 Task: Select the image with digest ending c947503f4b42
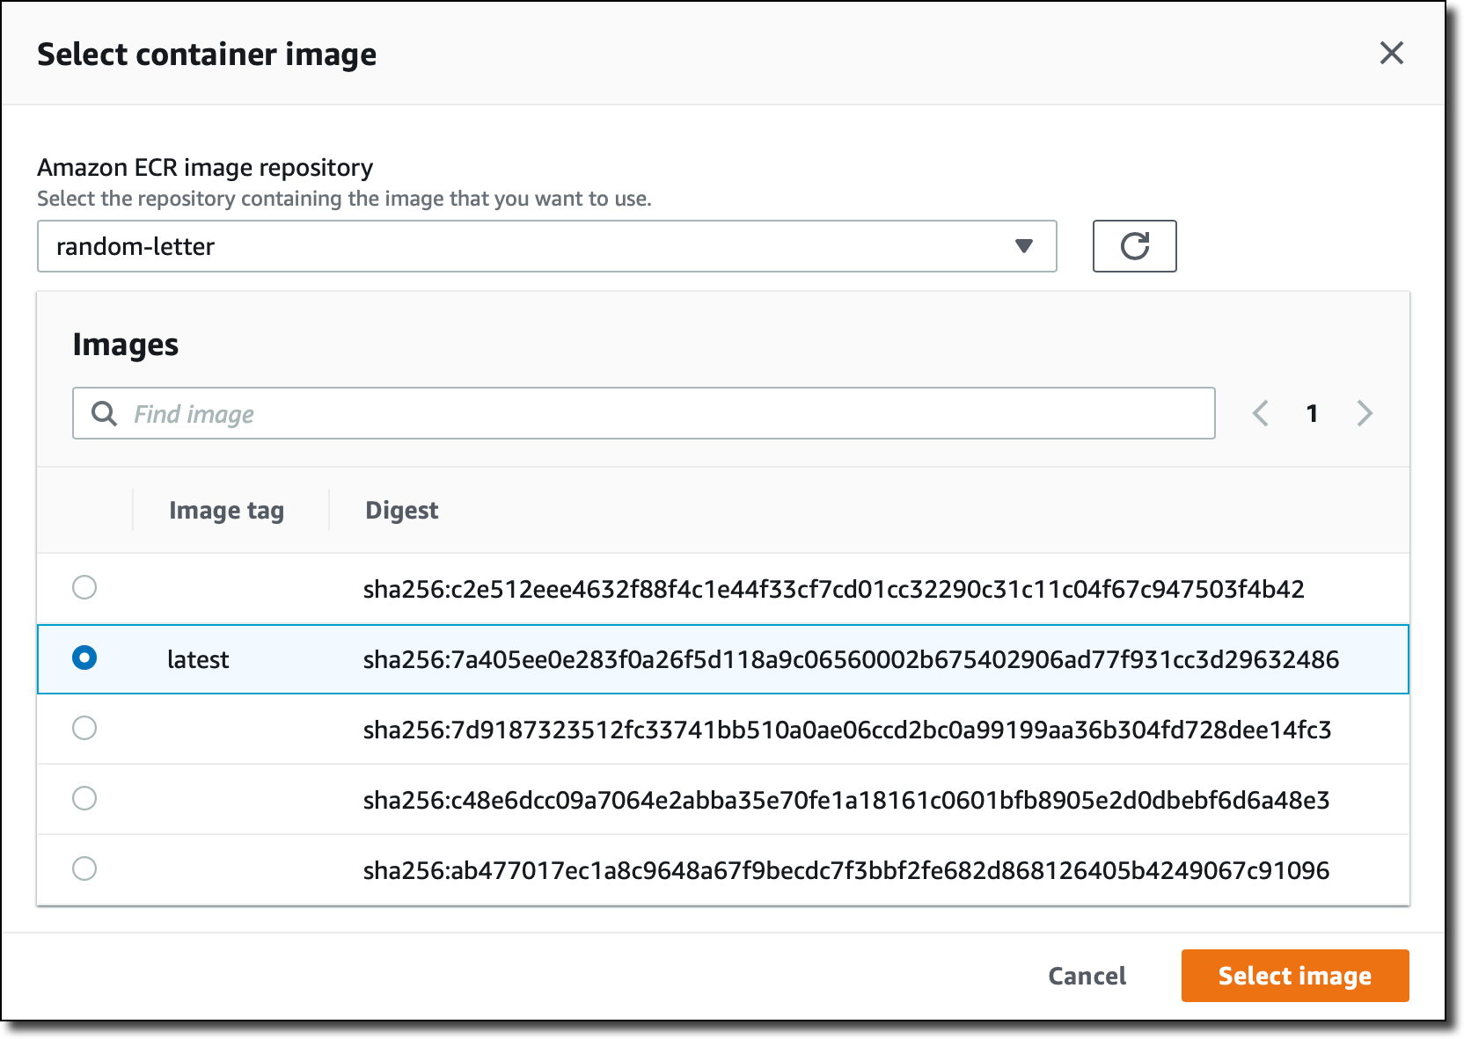click(84, 589)
